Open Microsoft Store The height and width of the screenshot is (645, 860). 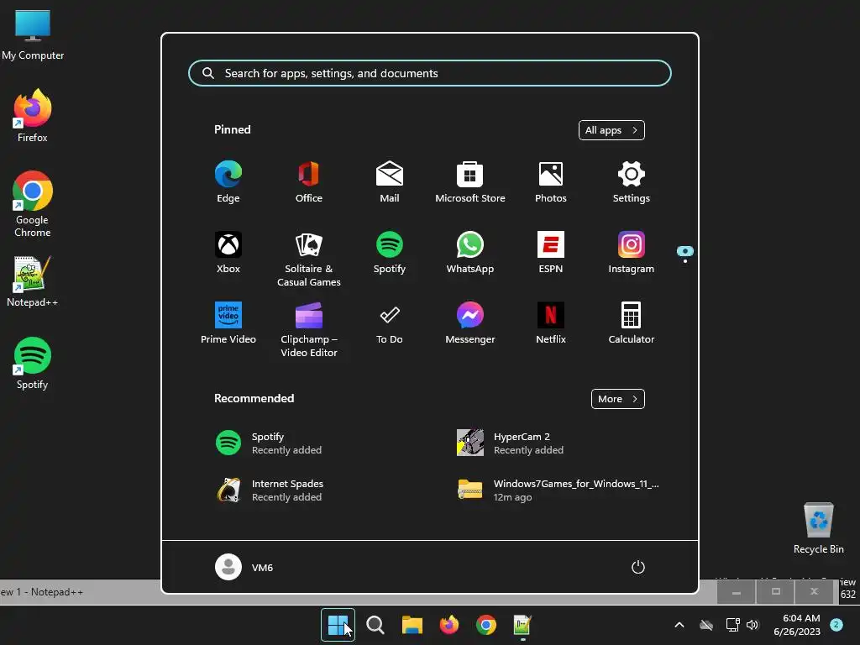click(470, 182)
